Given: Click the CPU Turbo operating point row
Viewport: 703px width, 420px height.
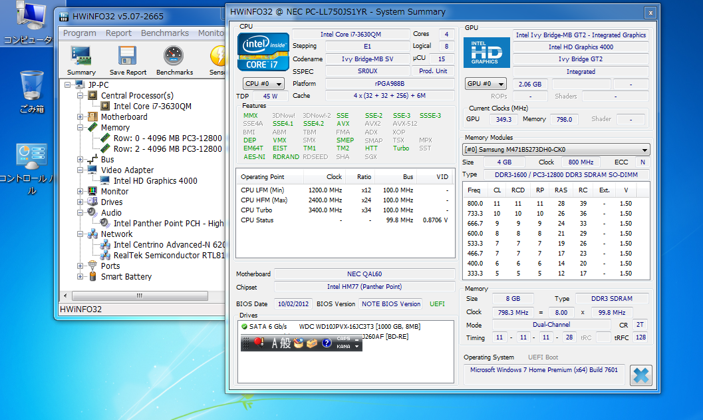Looking at the screenshot, I should click(x=345, y=210).
